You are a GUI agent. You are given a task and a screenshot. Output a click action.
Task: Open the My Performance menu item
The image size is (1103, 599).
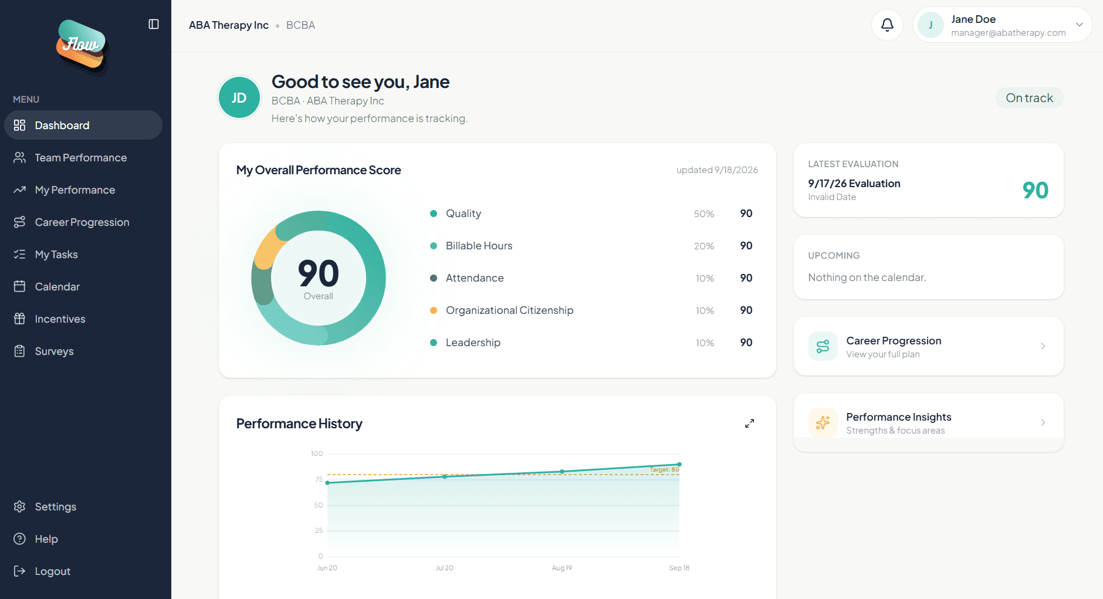[x=83, y=189]
